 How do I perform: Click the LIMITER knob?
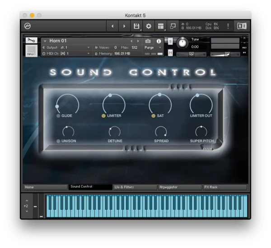coord(114,105)
